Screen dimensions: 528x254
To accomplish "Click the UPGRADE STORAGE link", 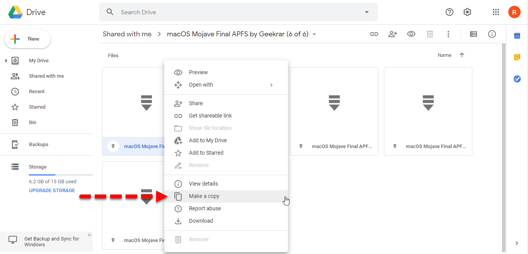I will click(x=52, y=190).
